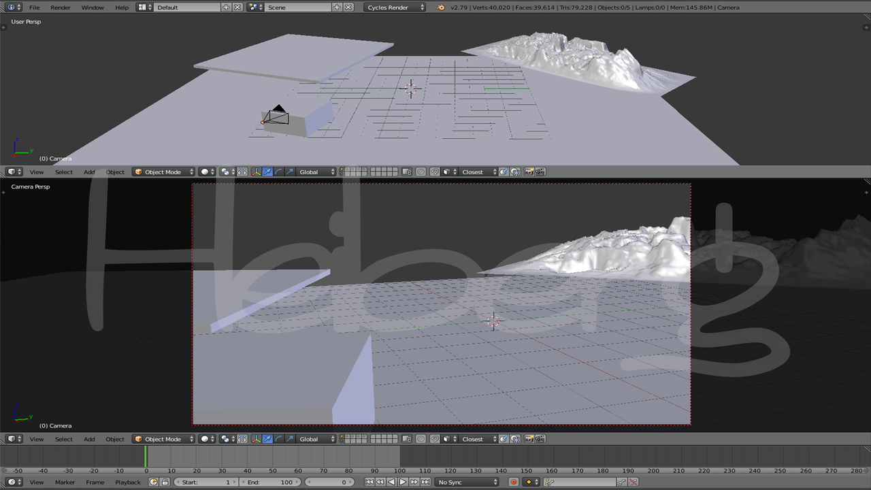The height and width of the screenshot is (490, 871).
Task: Toggle snapping in bottom viewport
Action: coord(435,439)
